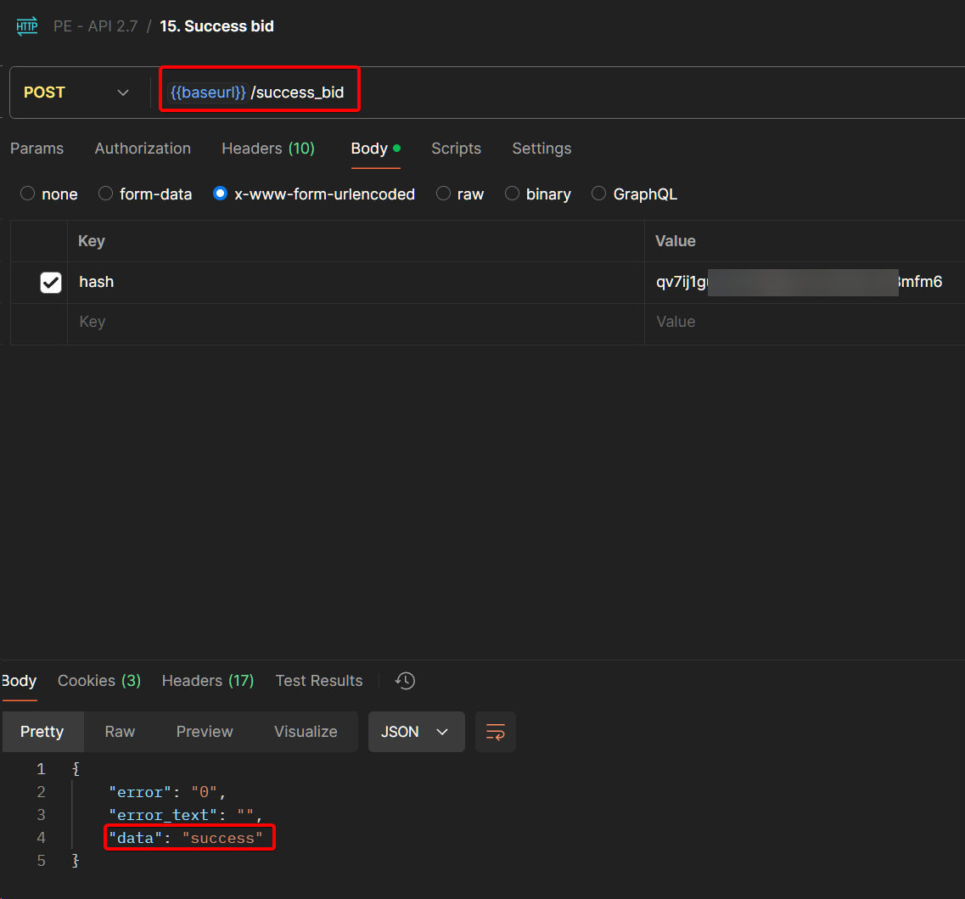View the Test Results tab
Screen dimensions: 965x899
pyautogui.click(x=319, y=681)
